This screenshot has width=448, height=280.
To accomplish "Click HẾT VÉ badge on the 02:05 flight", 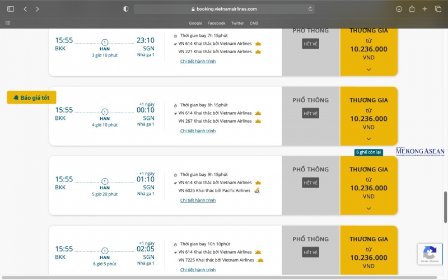I will 310,252.
